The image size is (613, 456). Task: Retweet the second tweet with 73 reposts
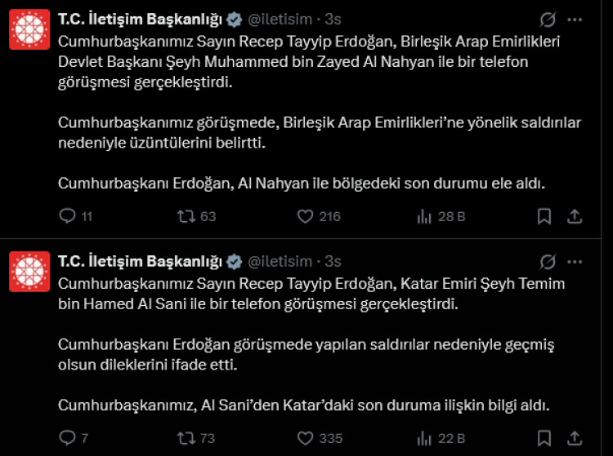(186, 438)
